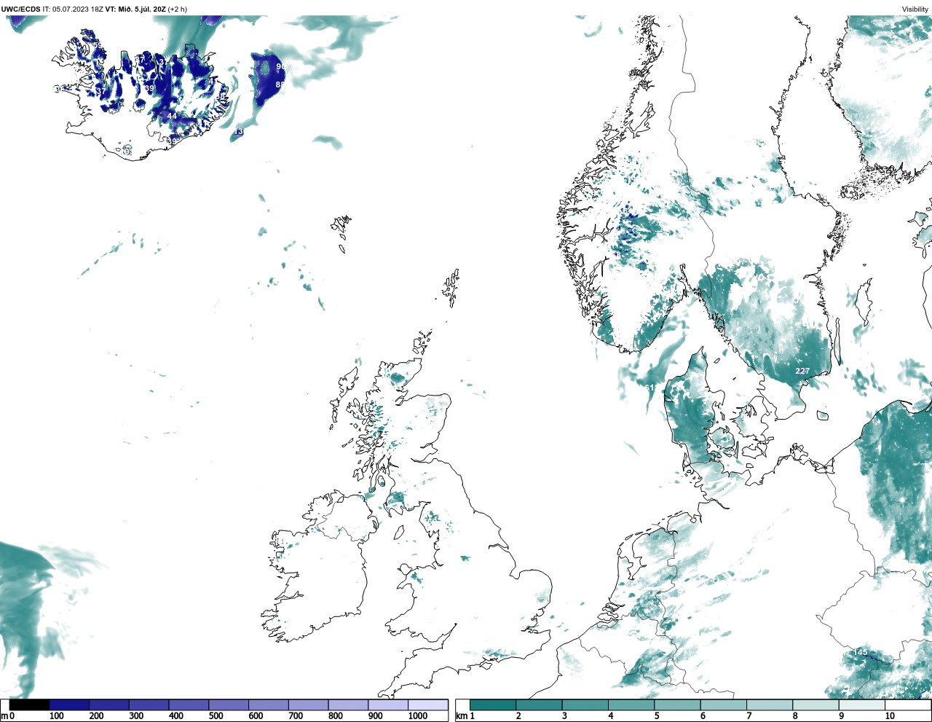
Task: Click the palest 1000 m legend swatch
Action: point(427,705)
